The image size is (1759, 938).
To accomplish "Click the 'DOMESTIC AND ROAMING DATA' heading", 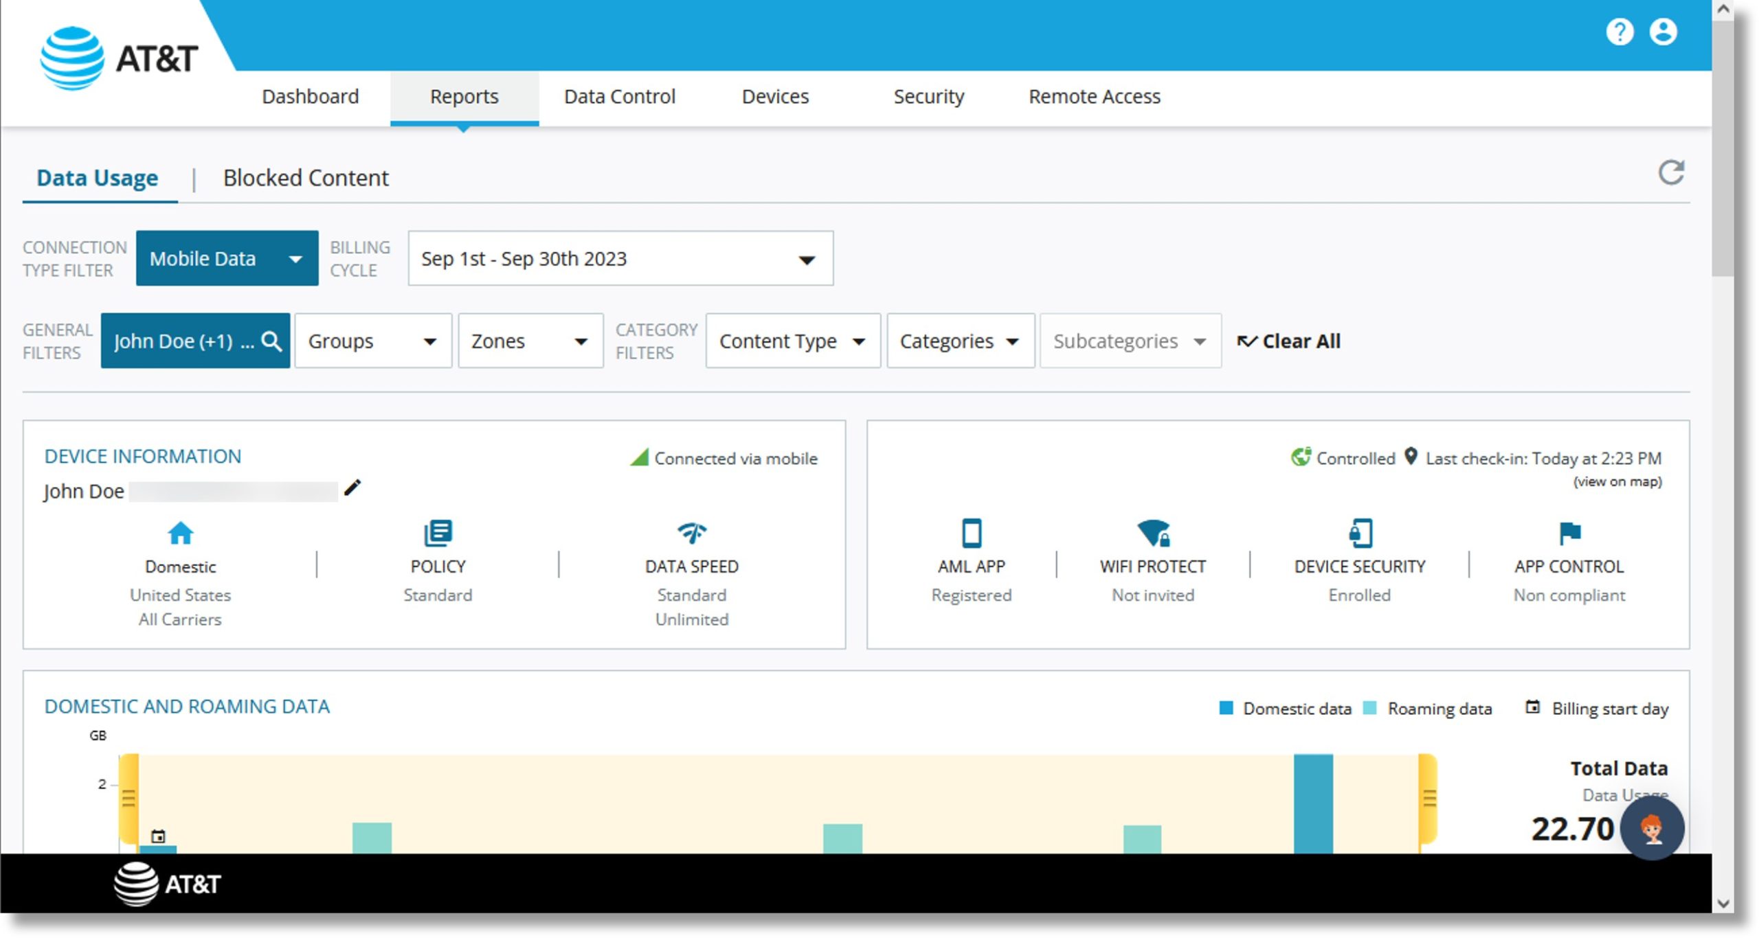I will coord(187,707).
